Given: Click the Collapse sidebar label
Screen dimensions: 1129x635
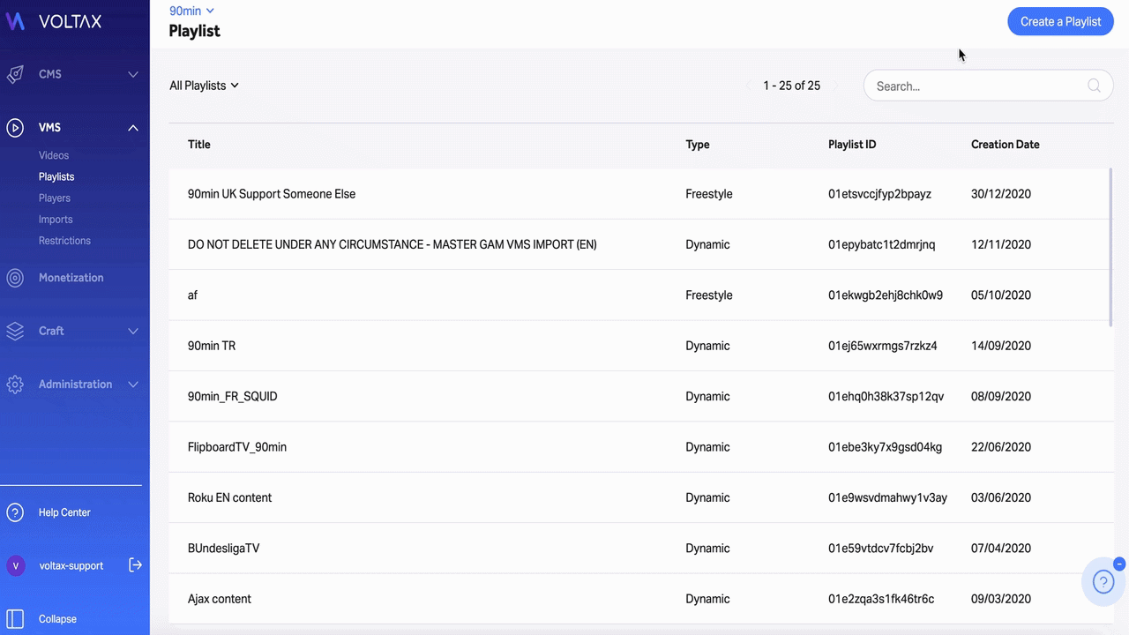Looking at the screenshot, I should 57,619.
